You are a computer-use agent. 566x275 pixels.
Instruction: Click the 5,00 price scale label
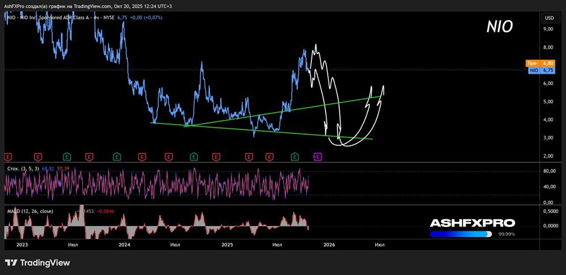pos(548,102)
